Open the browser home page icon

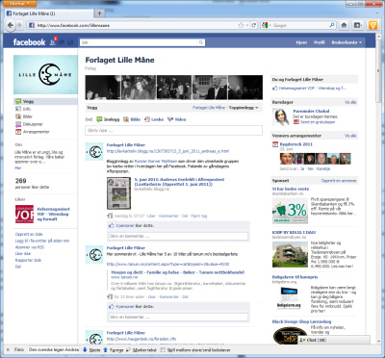[344, 25]
